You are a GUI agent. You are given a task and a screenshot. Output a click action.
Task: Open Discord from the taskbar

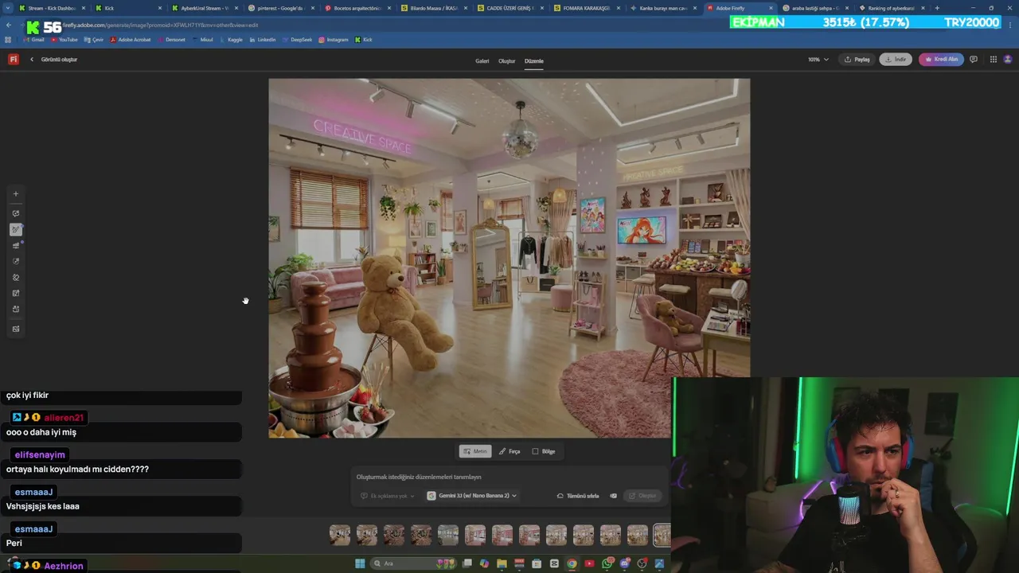coord(625,563)
